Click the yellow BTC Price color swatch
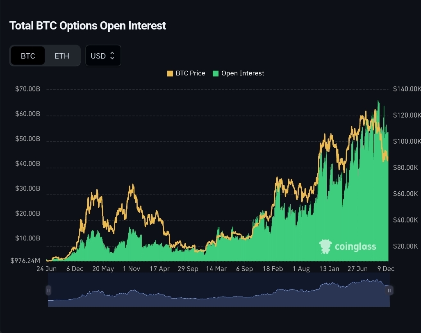 [170, 74]
